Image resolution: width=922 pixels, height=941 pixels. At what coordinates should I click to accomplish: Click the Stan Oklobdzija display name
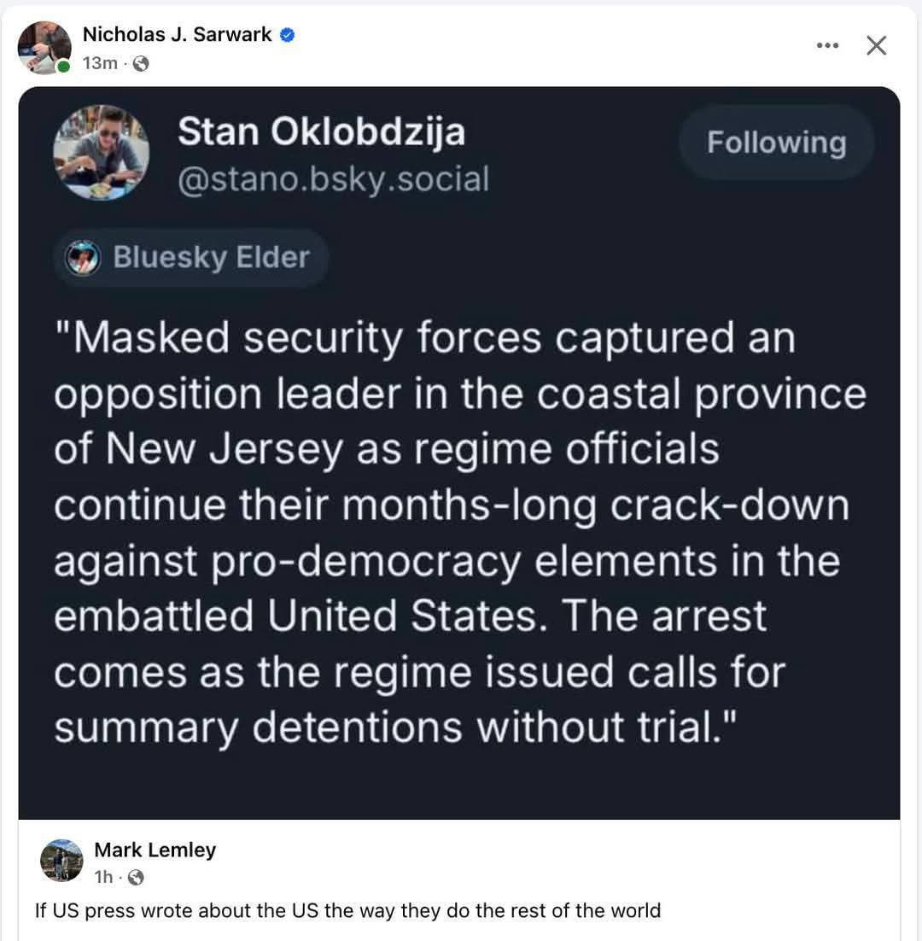(322, 132)
